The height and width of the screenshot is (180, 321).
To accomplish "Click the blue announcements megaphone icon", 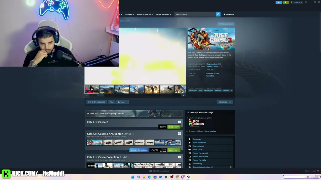I will click(x=279, y=2).
